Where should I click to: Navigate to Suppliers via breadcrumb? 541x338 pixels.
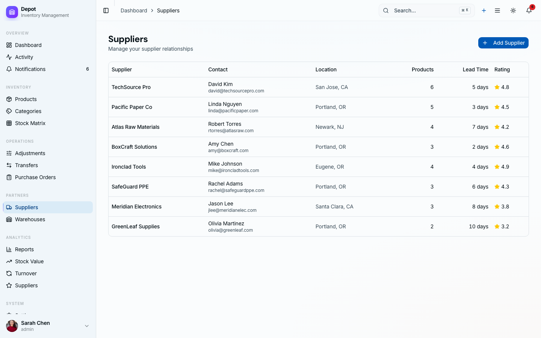[168, 11]
